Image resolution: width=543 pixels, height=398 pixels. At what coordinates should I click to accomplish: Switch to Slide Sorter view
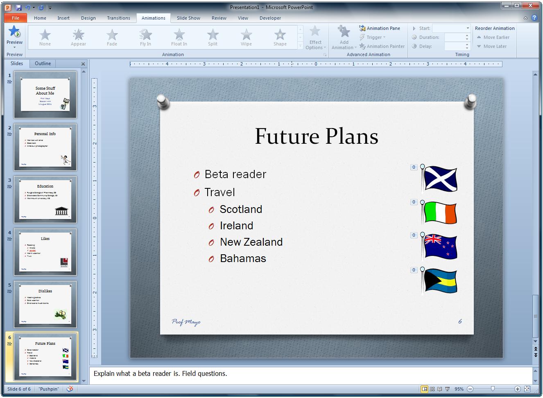point(432,389)
